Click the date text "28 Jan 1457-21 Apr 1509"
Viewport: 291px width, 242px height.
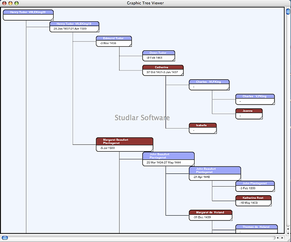pos(70,29)
